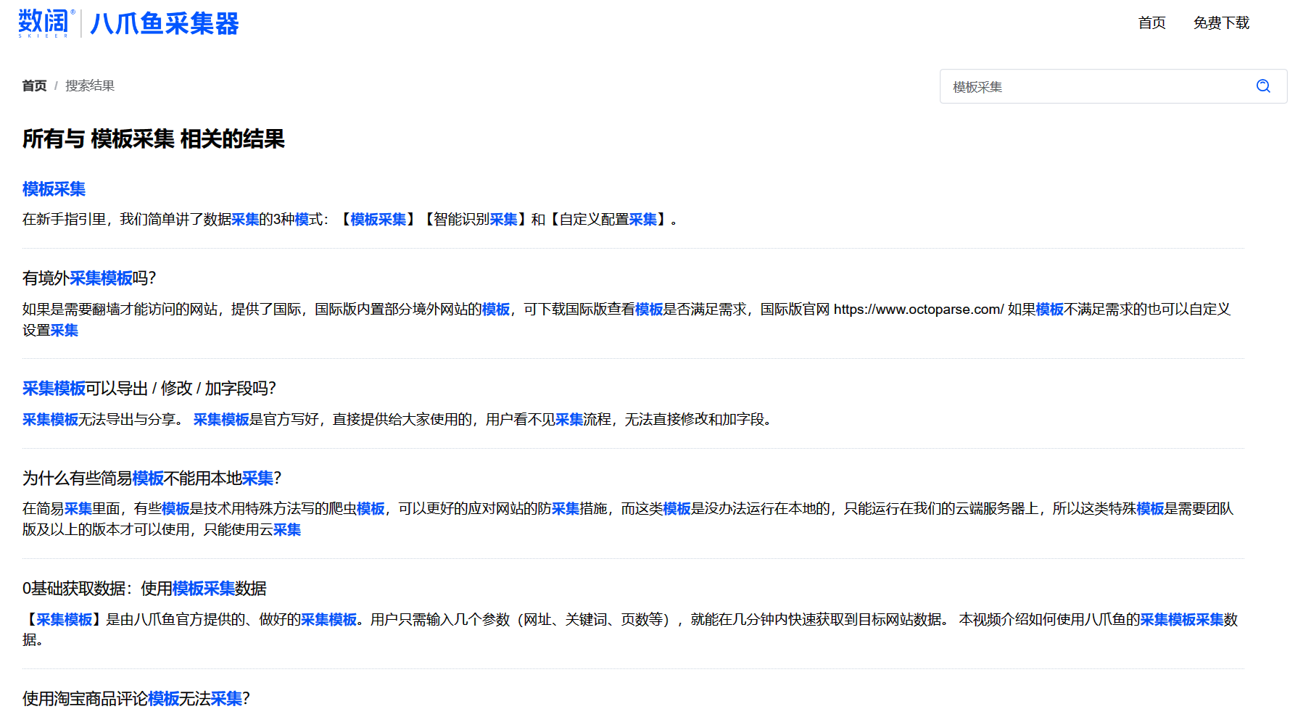
Task: Click the description containing 是由八爪鱼官方提供的
Action: pos(630,629)
